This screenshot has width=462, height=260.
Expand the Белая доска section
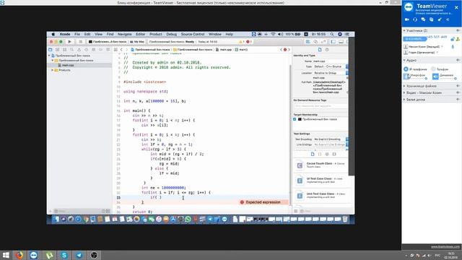click(x=404, y=100)
